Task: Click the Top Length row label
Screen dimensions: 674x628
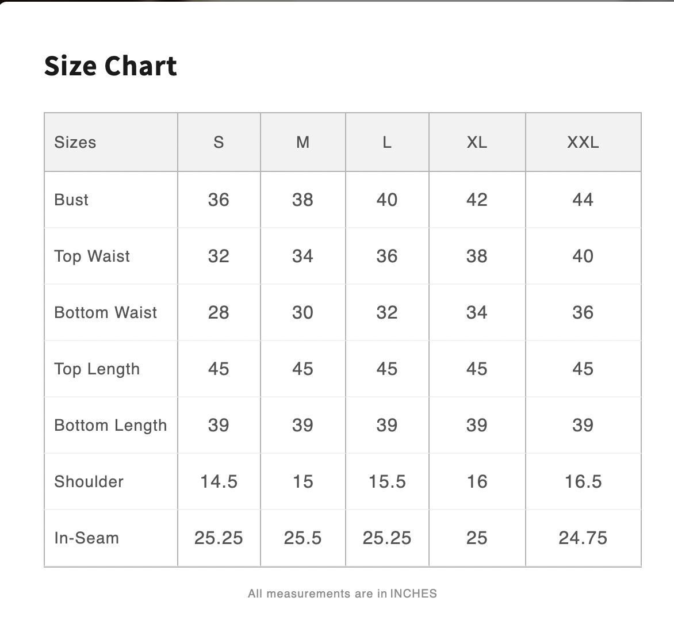Action: click(x=97, y=369)
